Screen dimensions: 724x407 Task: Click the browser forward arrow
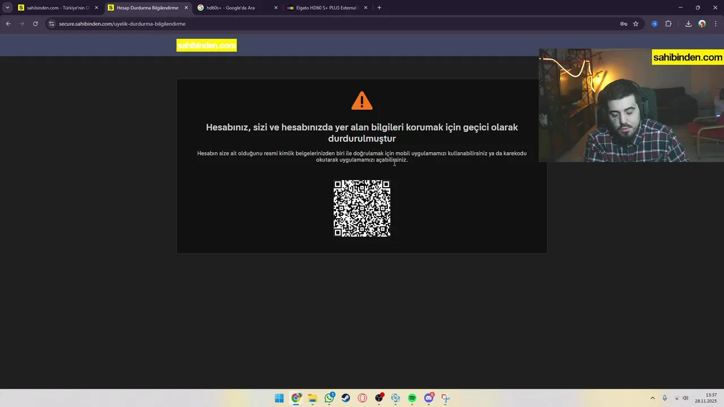[21, 24]
